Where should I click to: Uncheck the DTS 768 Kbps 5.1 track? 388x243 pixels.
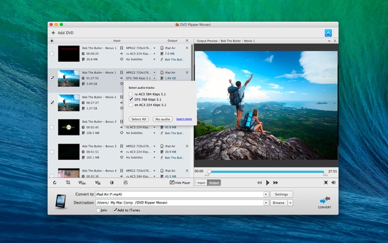(131, 100)
